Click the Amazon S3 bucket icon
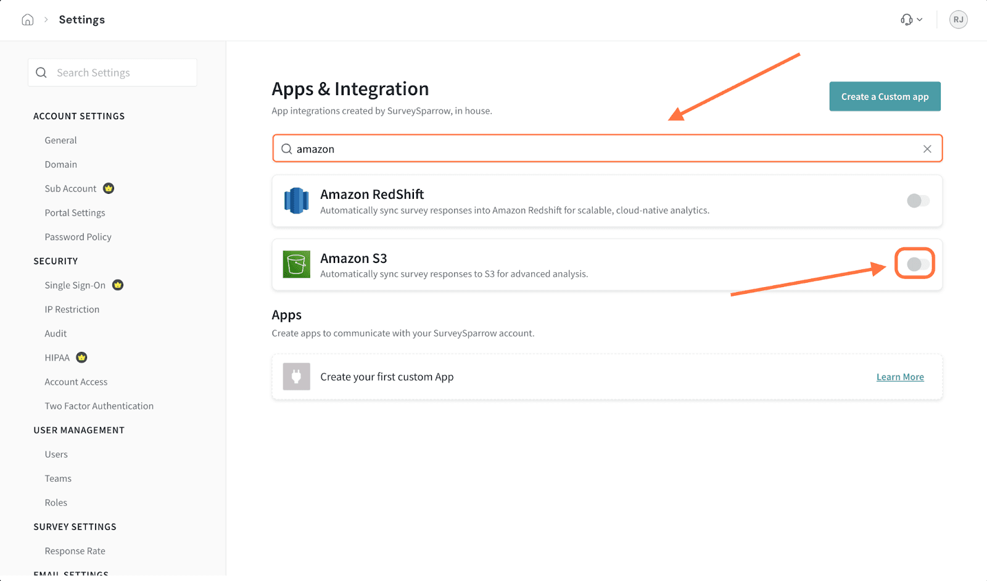The image size is (987, 581). point(296,264)
